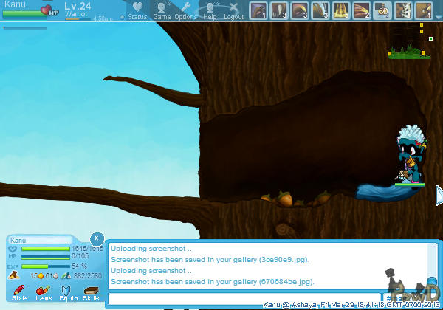
Task: Click the money bag icon
Action: tap(13, 275)
